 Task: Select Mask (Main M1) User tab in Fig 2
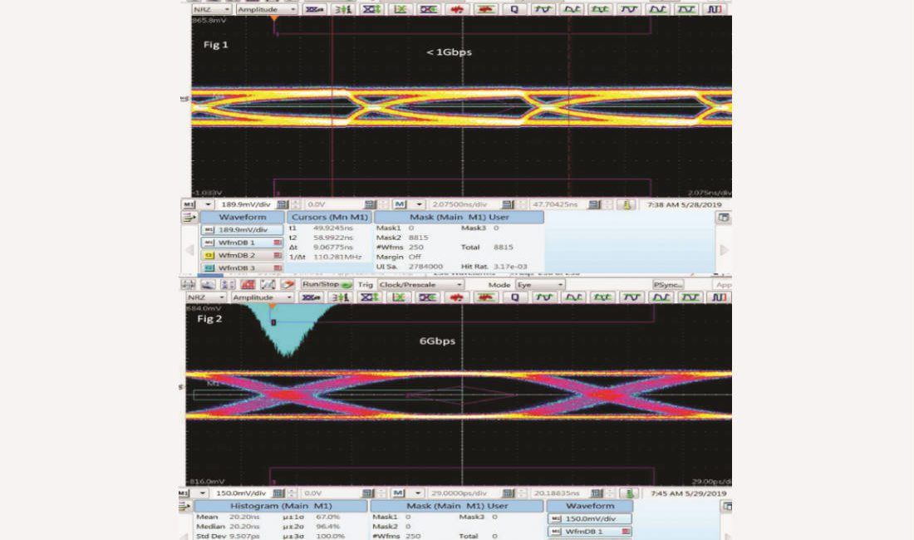457,506
